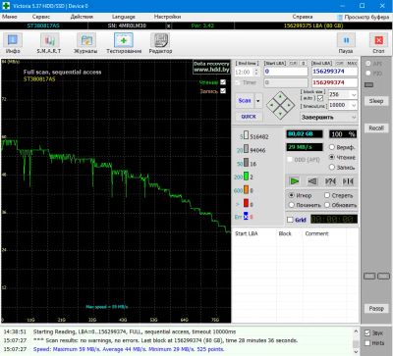Open the S.M.A.R.T attributes view
The height and width of the screenshot is (356, 393).
point(49,43)
